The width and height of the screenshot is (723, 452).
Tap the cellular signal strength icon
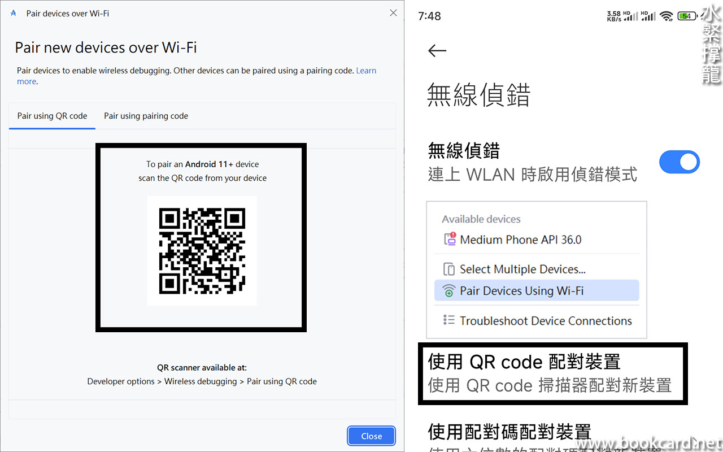tap(632, 16)
